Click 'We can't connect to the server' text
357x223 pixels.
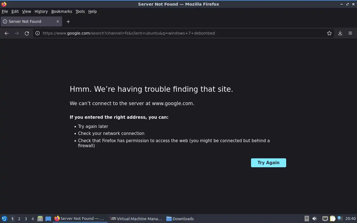(x=132, y=103)
